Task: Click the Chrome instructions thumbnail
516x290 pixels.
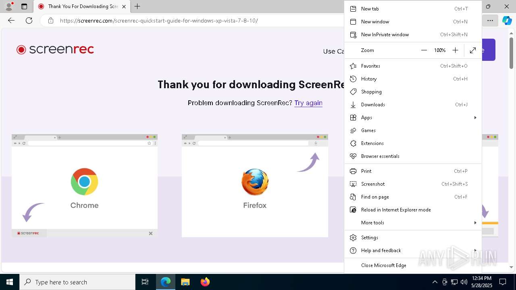Action: click(85, 186)
